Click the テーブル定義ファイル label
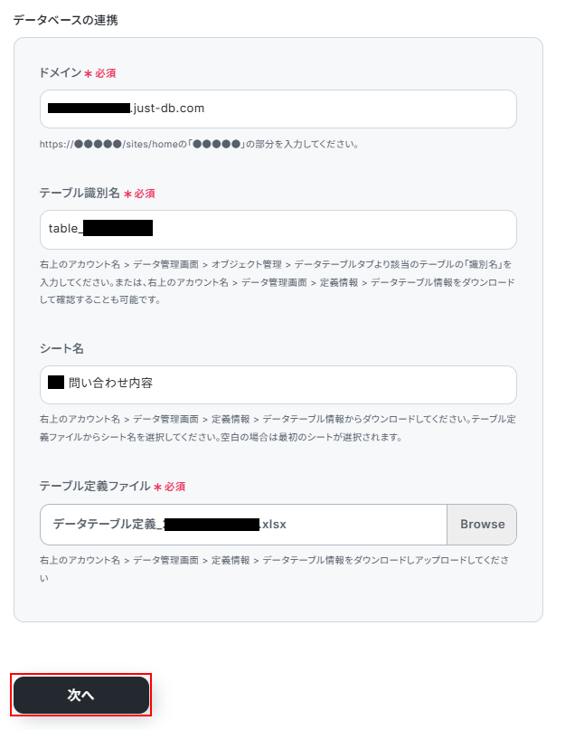Image resolution: width=565 pixels, height=730 pixels. (95, 486)
